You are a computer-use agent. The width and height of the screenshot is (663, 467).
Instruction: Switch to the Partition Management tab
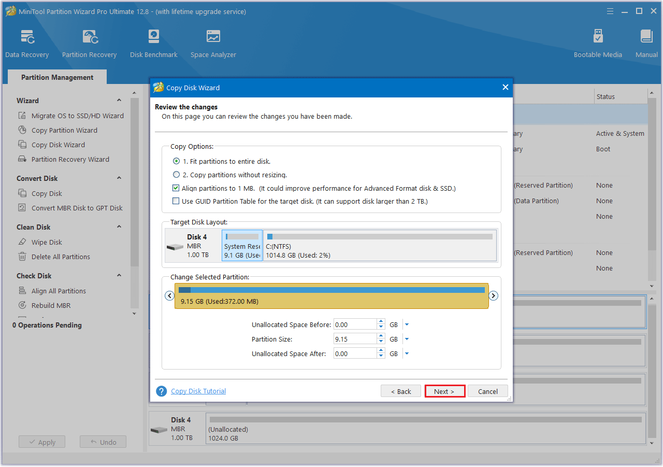click(x=57, y=77)
